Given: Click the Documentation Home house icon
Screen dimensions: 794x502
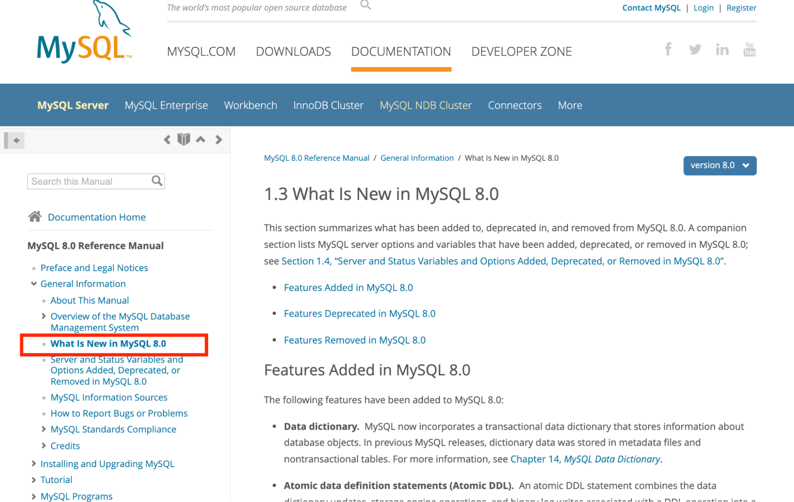Looking at the screenshot, I should coord(35,217).
